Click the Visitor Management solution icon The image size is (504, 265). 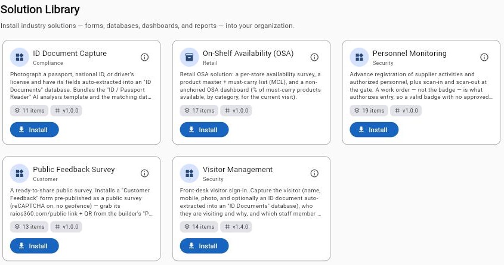tap(189, 173)
